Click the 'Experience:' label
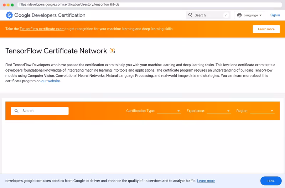This screenshot has width=285, height=188. (x=195, y=111)
